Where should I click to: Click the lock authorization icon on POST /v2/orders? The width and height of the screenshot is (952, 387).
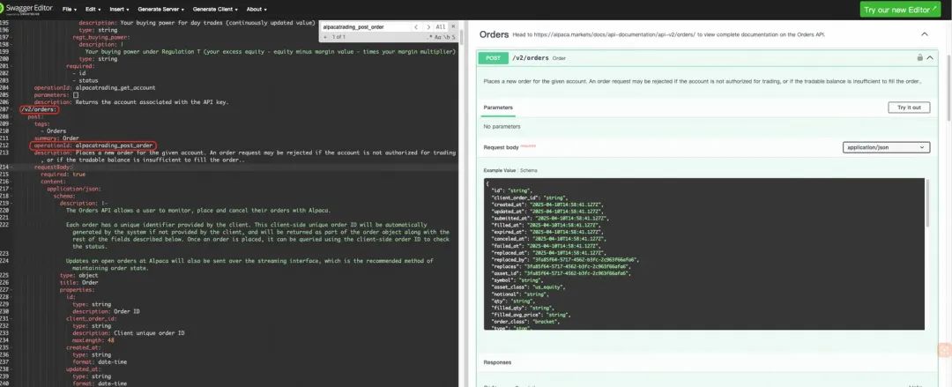(x=919, y=57)
